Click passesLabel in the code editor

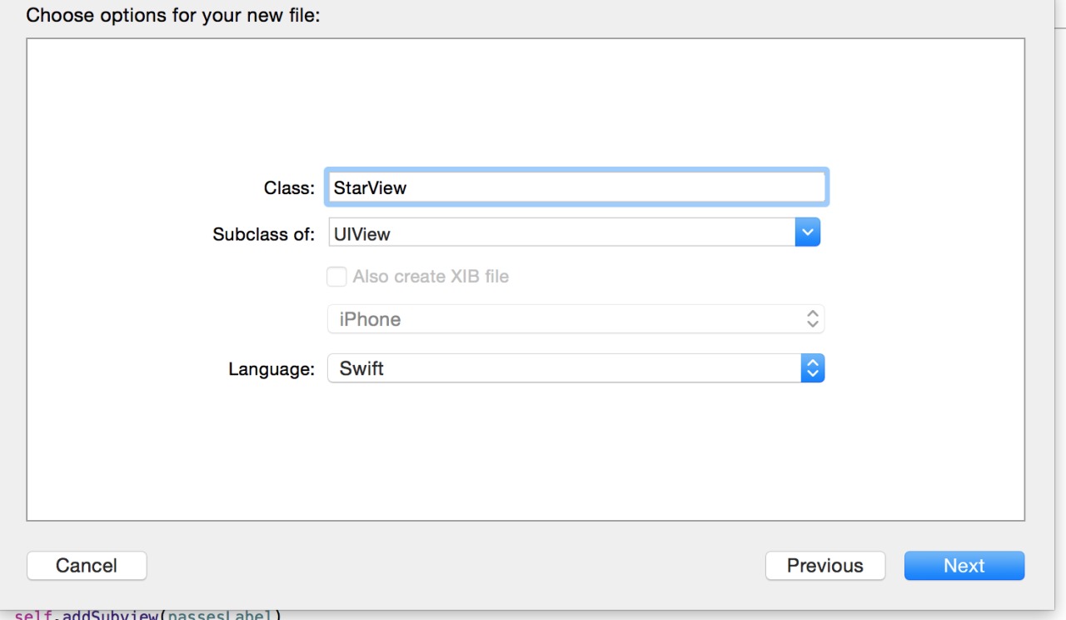(222, 616)
